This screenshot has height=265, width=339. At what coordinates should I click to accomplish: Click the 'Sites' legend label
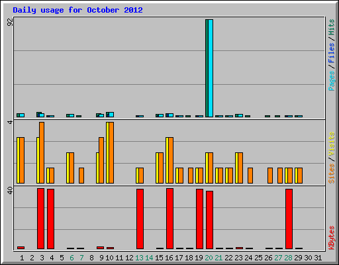pos(331,174)
